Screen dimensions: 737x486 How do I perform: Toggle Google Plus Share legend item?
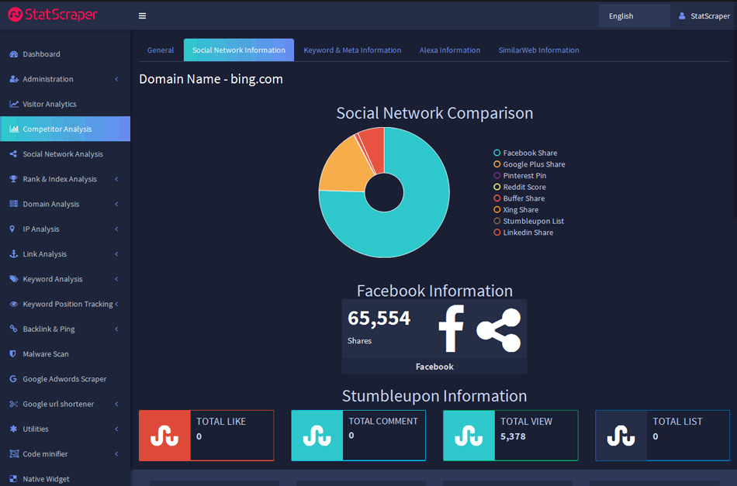click(x=529, y=164)
